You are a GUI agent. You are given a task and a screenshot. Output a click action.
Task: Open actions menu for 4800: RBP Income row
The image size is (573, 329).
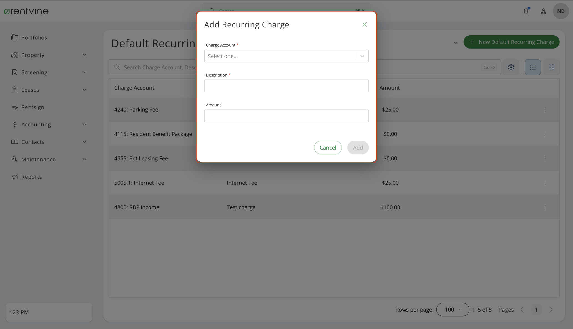[546, 207]
